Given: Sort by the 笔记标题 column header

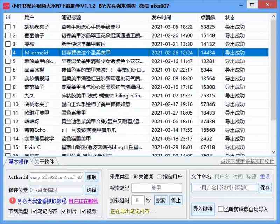Looking at the screenshot, I should [x=104, y=18].
